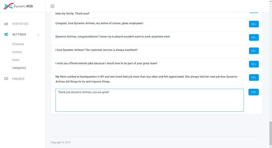Click the Statistics bar chart icon

point(6,24)
